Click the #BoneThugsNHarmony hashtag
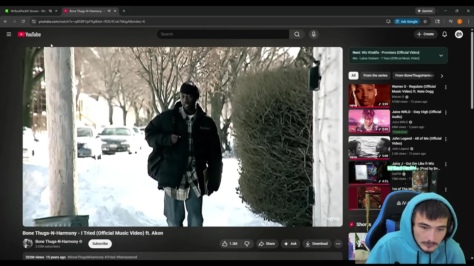 click(x=86, y=257)
